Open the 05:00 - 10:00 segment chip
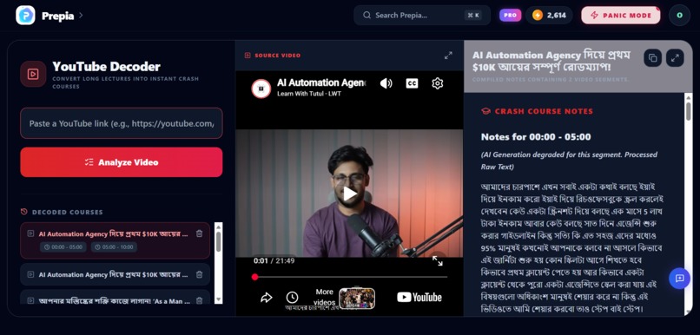 [114, 247]
